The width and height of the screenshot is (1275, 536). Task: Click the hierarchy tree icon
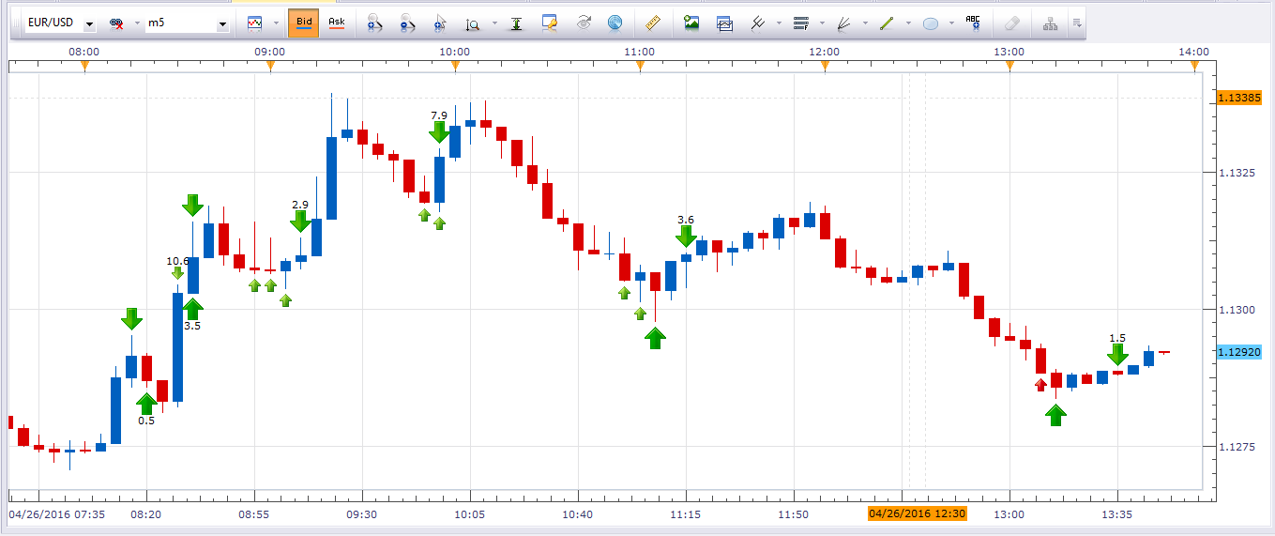coord(1050,23)
